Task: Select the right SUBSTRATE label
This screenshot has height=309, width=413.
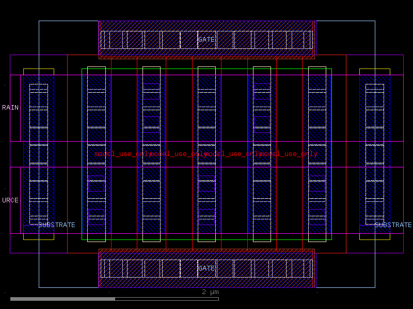Action: [391, 225]
